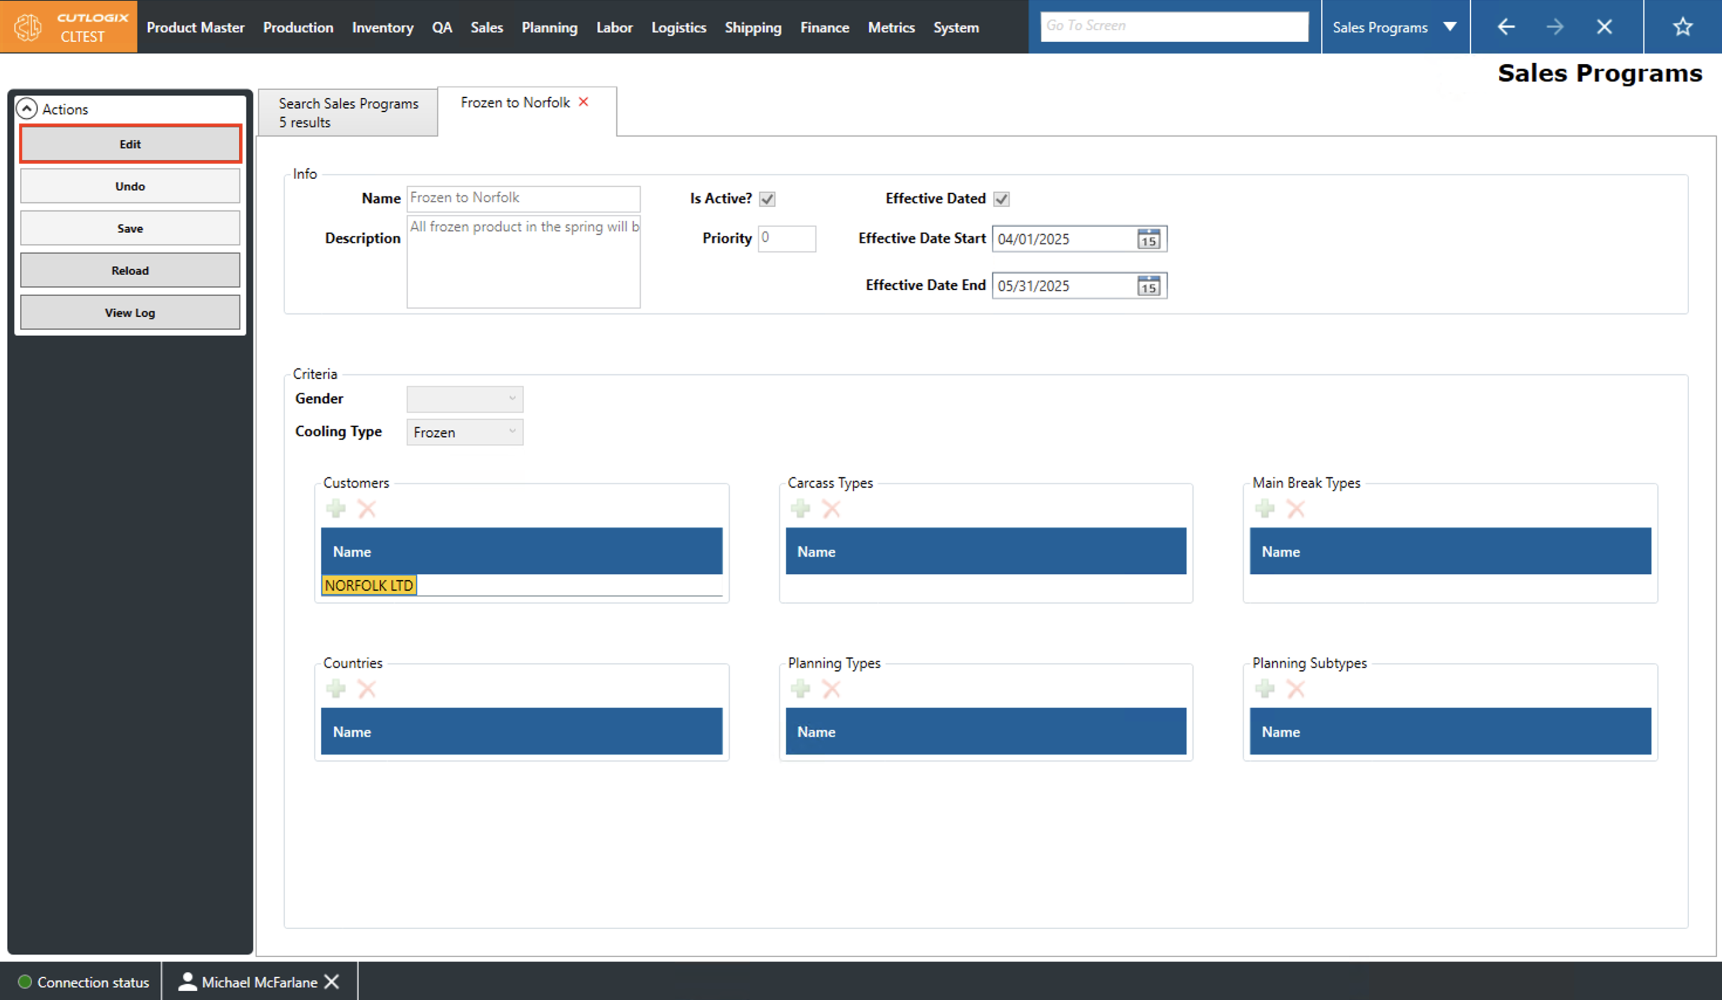The width and height of the screenshot is (1722, 1000).
Task: Click the Edit button
Action: click(130, 144)
